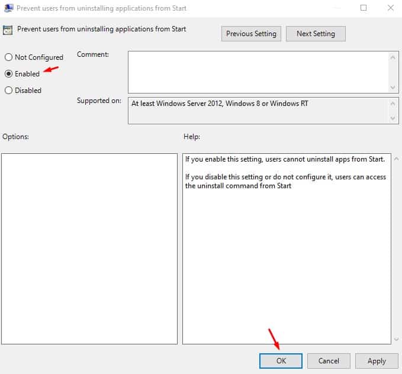Click the Comment box scroll down arrow

click(x=393, y=88)
